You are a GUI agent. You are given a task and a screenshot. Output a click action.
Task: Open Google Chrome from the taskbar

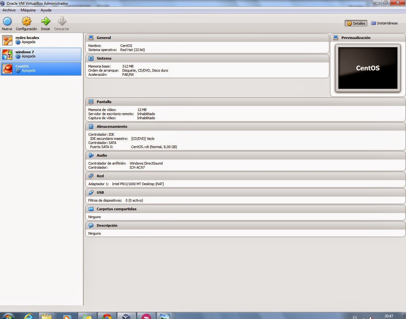click(107, 316)
